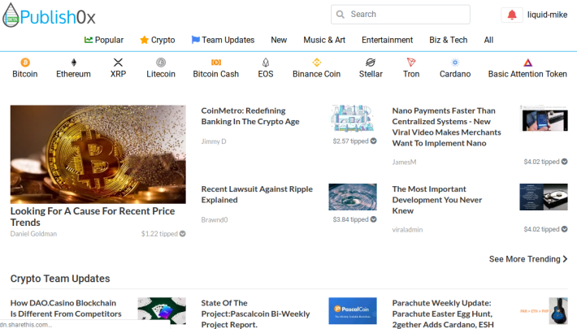Go to Music & Art section
Screen dimensions: 577x329
pos(324,40)
